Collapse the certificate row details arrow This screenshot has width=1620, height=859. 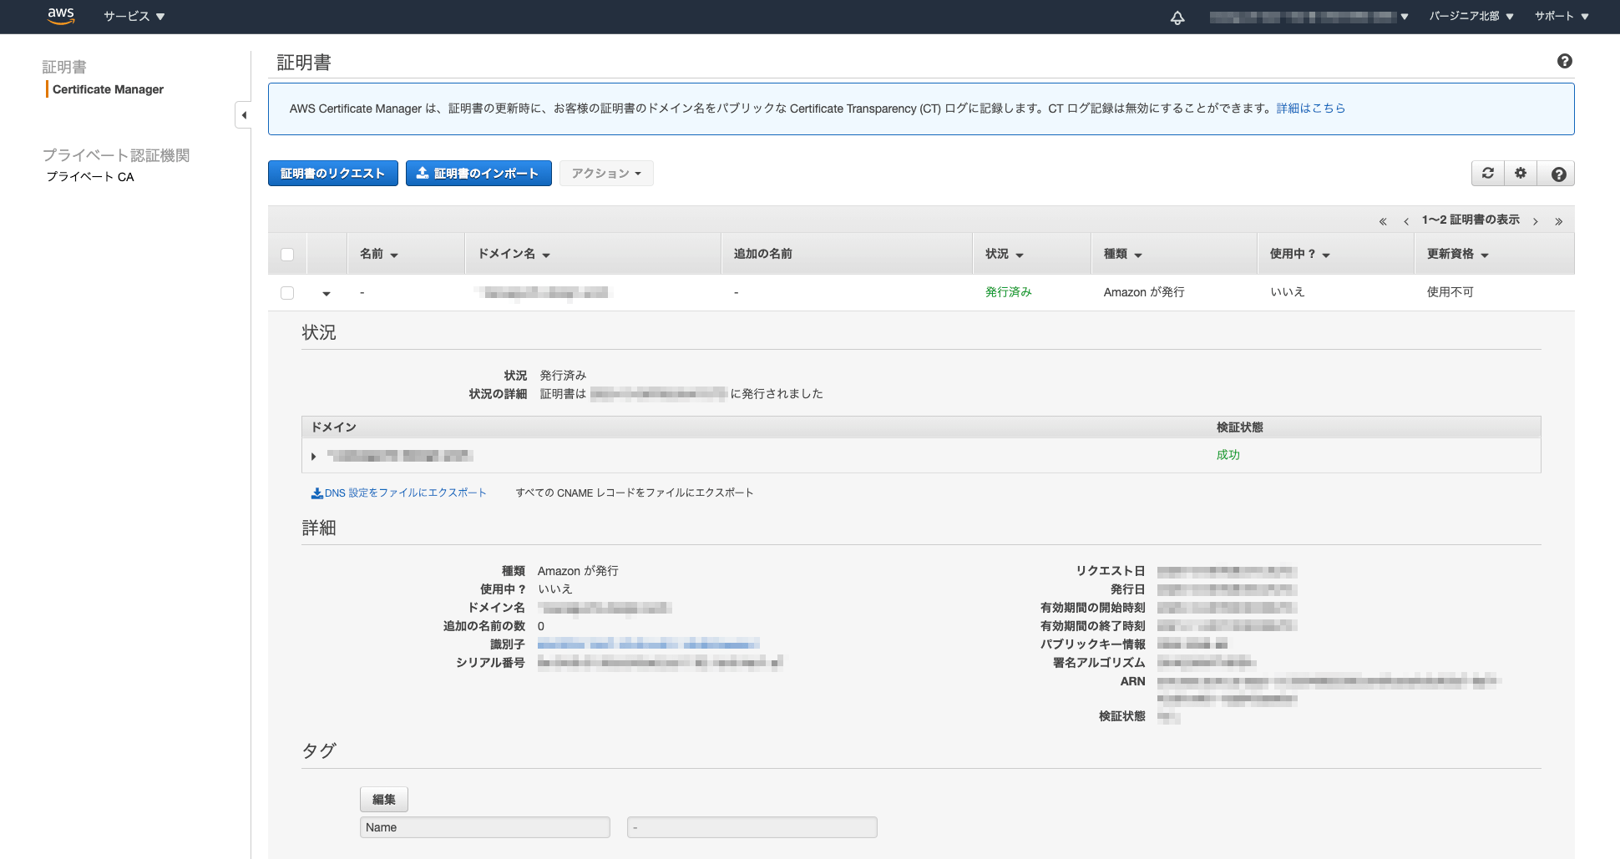327,294
